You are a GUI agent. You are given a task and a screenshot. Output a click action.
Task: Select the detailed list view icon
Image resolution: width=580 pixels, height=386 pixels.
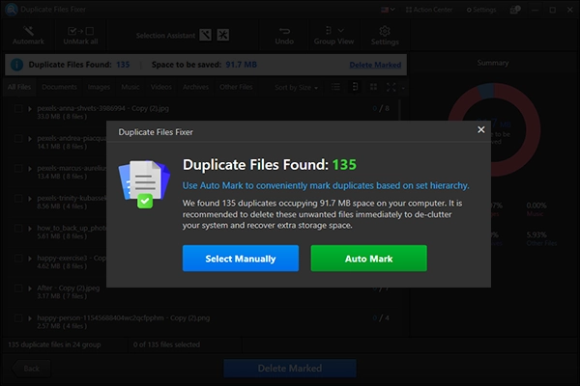[x=355, y=87]
